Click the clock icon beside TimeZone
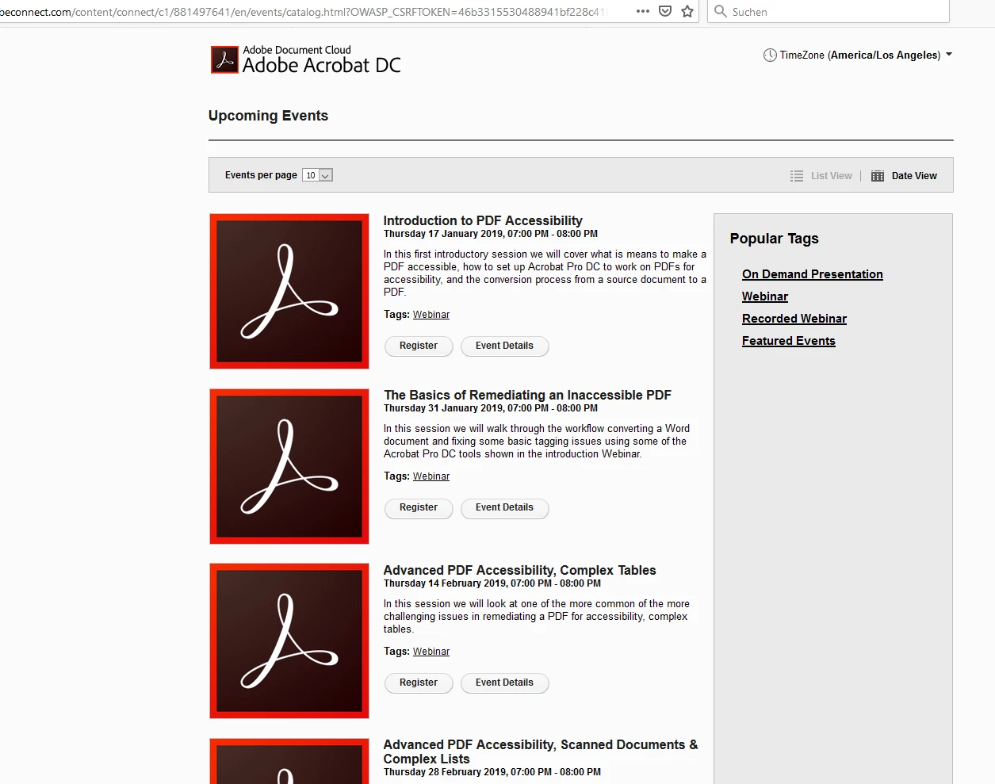Image resolution: width=995 pixels, height=784 pixels. [770, 55]
